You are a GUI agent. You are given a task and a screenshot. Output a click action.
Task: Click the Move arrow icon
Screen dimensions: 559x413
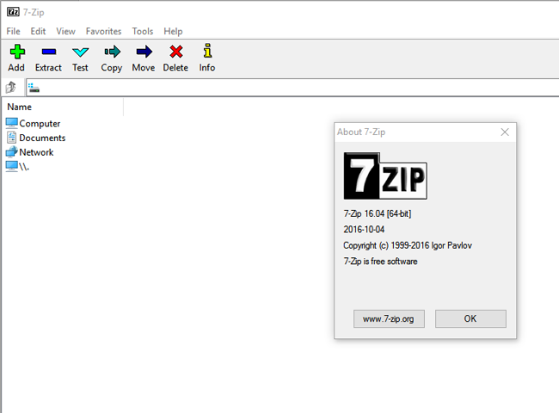click(143, 52)
